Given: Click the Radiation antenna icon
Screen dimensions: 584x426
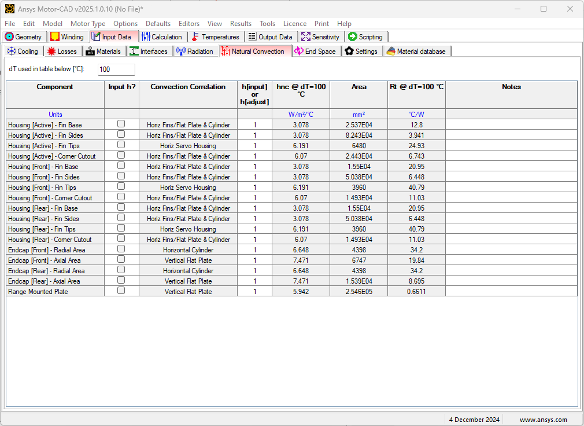Looking at the screenshot, I should 181,51.
